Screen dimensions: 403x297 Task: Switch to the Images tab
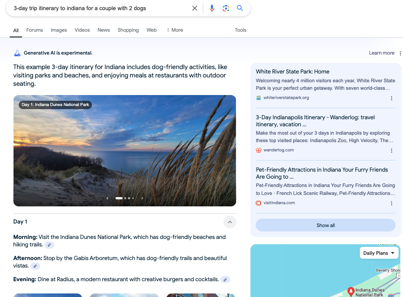point(59,30)
